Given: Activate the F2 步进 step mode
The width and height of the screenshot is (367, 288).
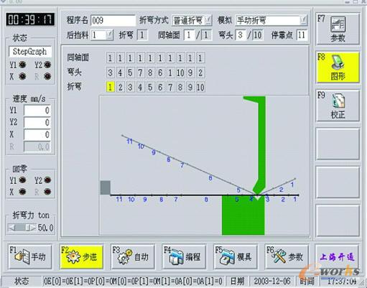Looking at the screenshot, I should coord(81,257).
